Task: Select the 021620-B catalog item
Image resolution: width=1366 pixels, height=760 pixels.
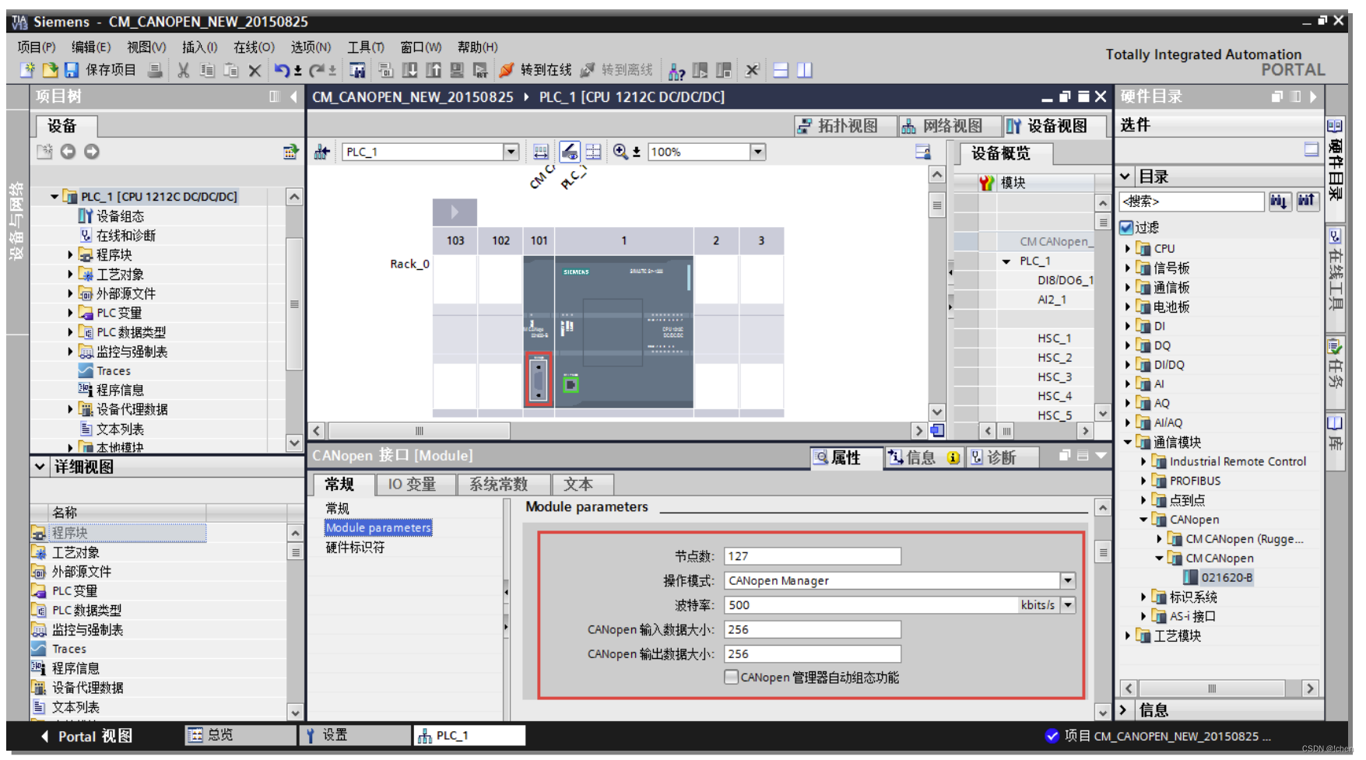Action: click(x=1226, y=577)
